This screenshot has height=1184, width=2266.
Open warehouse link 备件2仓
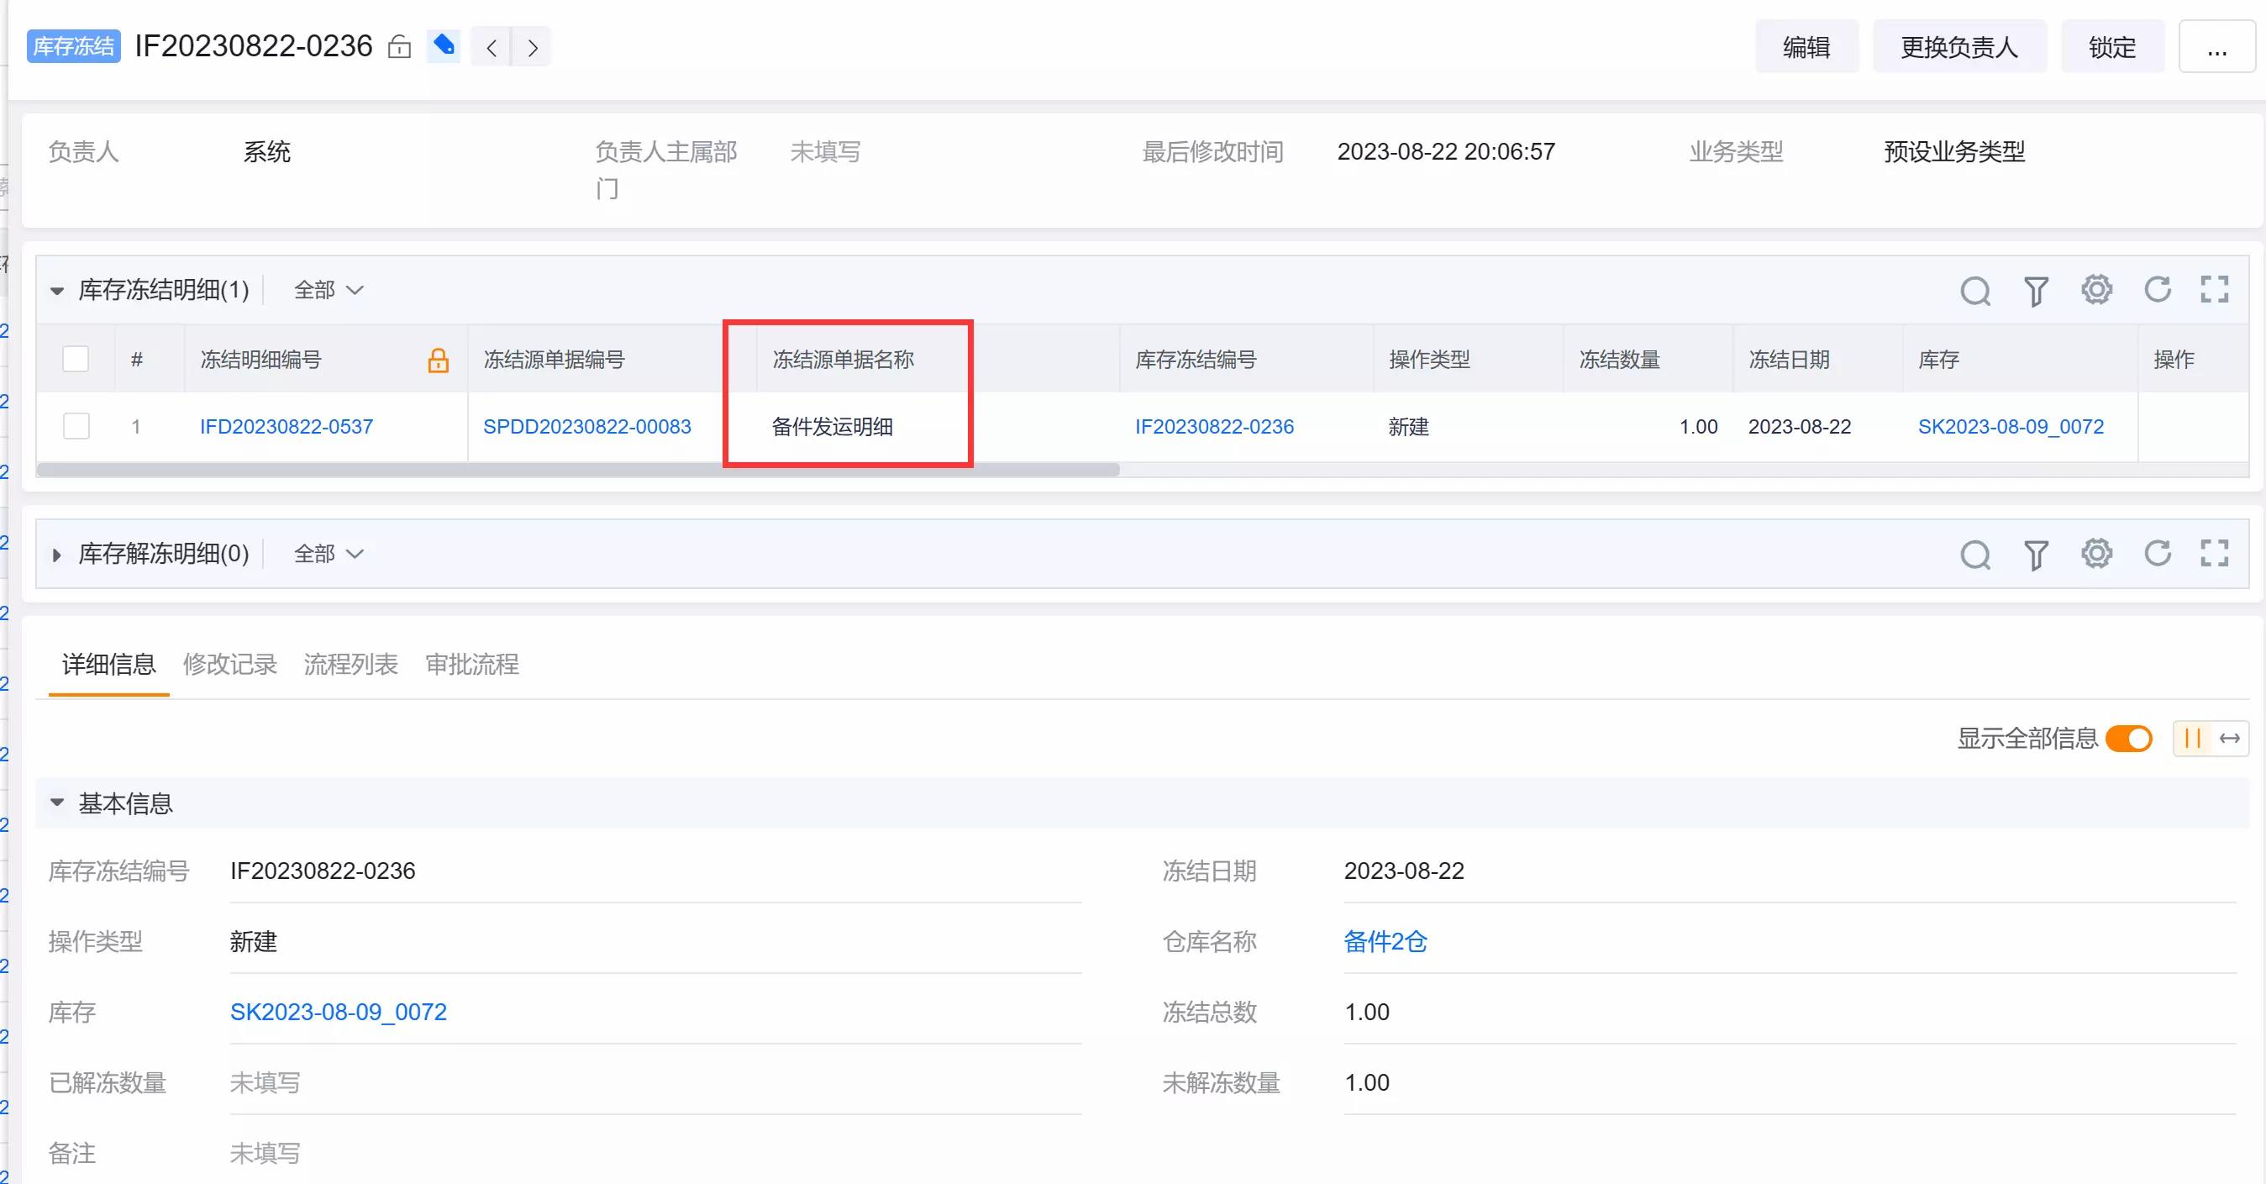[x=1385, y=941]
